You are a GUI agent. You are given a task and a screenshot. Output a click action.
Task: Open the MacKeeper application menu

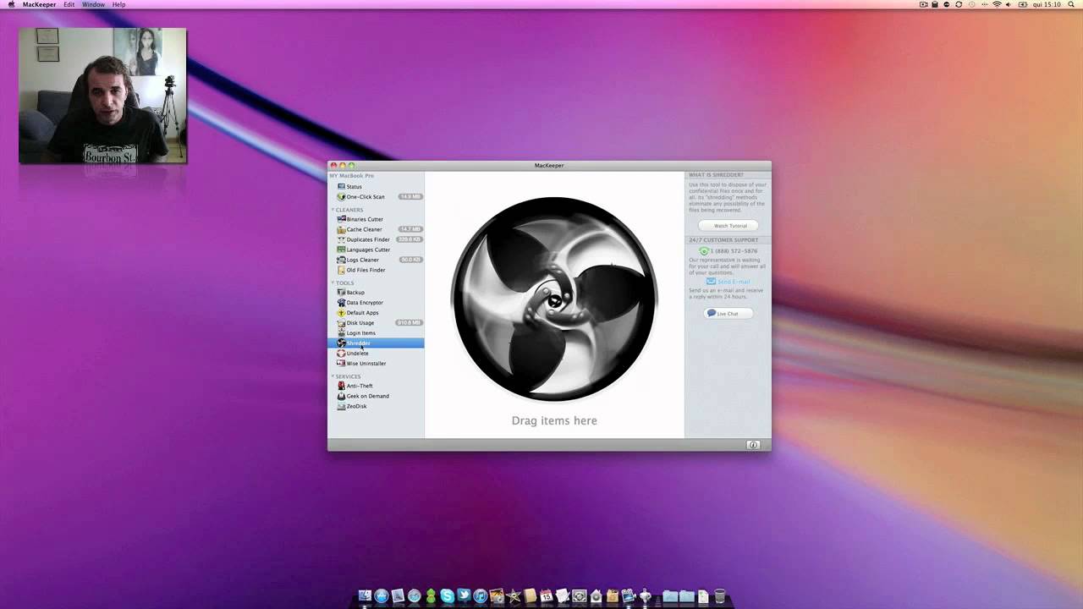click(x=39, y=4)
